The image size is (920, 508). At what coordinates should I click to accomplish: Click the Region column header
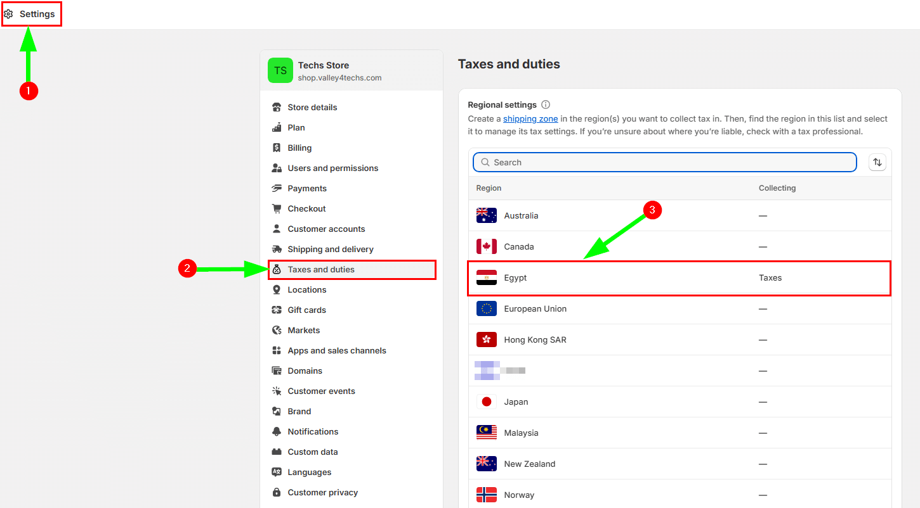(489, 188)
